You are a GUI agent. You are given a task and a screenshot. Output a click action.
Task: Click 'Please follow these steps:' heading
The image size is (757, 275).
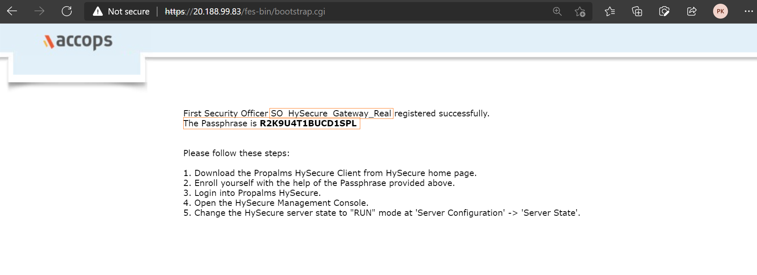[x=236, y=153]
